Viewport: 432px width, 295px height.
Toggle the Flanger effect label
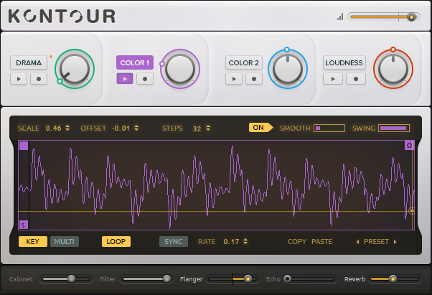pyautogui.click(x=191, y=279)
